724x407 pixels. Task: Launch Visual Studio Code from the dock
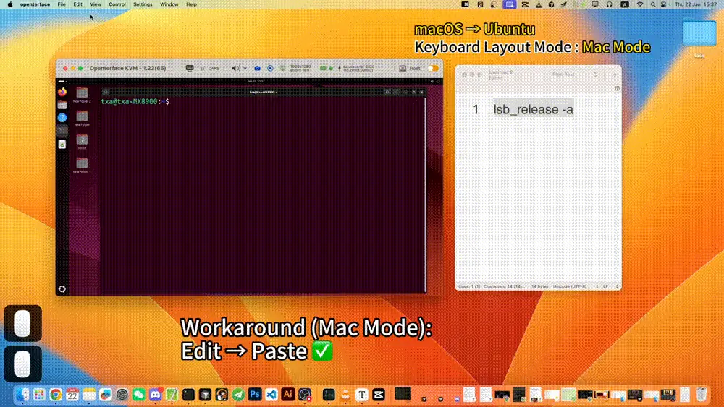[271, 395]
